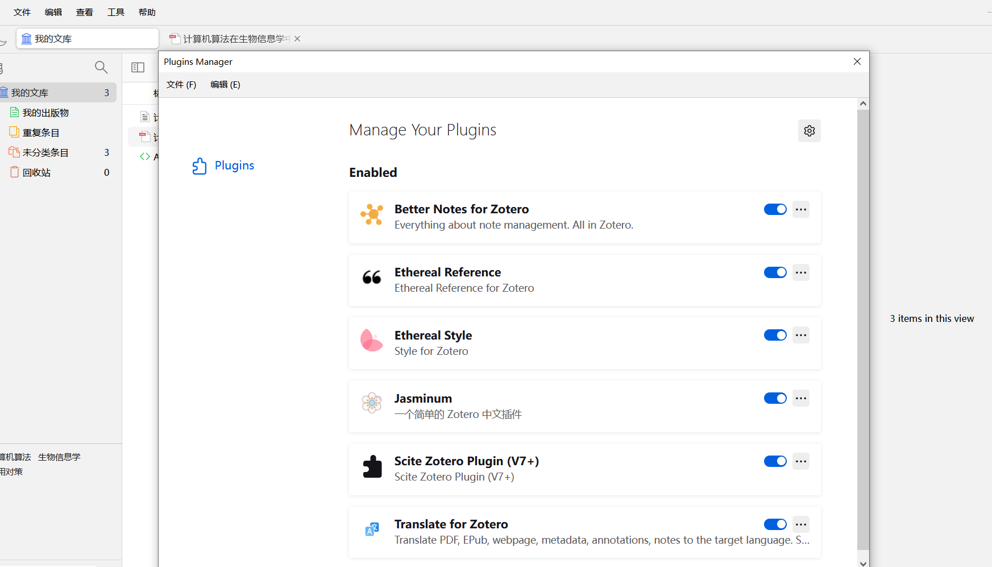Open the Zotero 帮助 menu
Image resolution: width=992 pixels, height=567 pixels.
(x=147, y=12)
